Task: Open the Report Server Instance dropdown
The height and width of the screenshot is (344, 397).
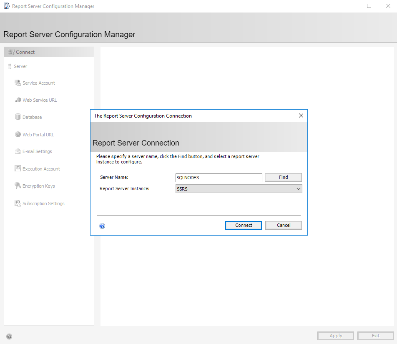Action: click(298, 188)
